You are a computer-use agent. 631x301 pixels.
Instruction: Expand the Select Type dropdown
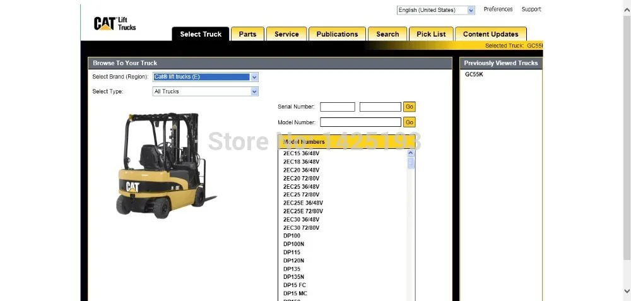coord(205,91)
